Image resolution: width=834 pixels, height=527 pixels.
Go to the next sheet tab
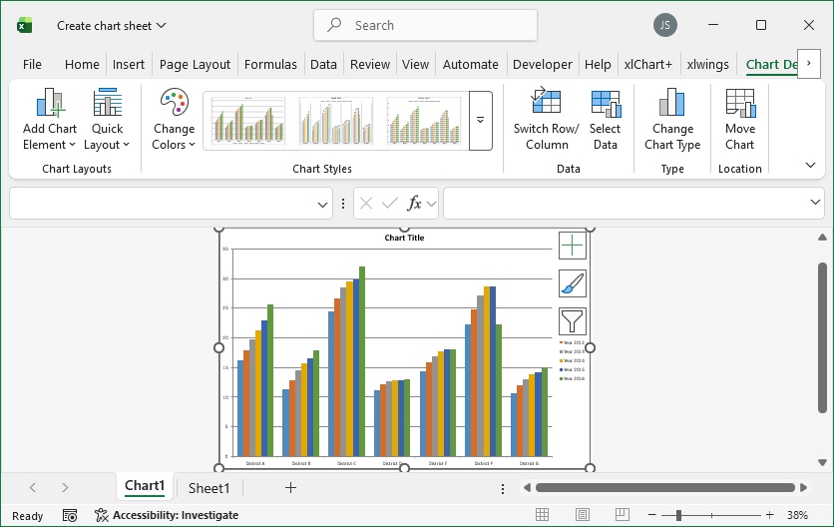tap(65, 488)
